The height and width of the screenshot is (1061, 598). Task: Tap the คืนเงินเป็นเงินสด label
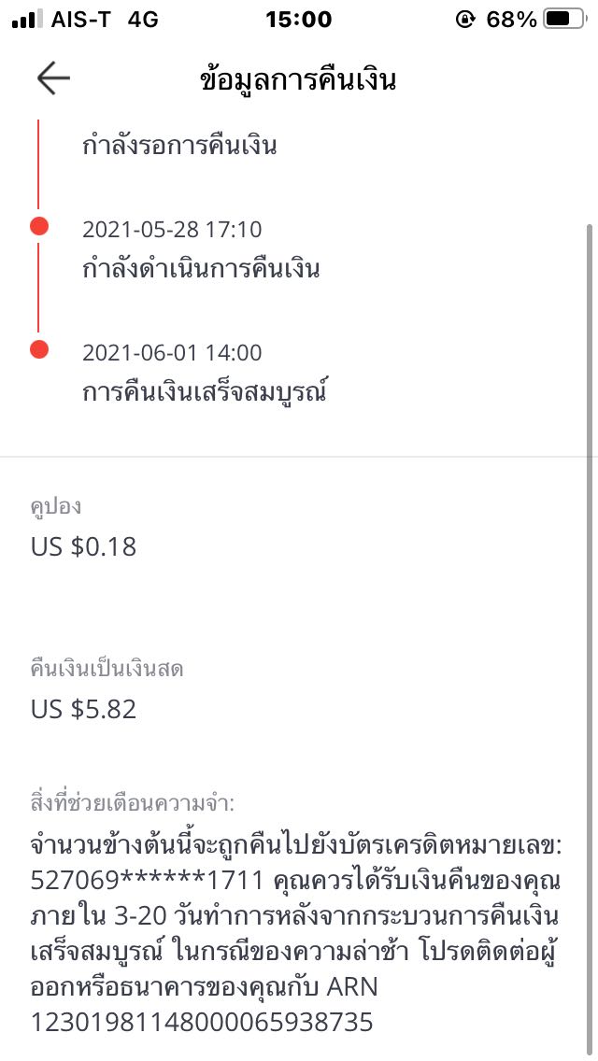click(107, 669)
